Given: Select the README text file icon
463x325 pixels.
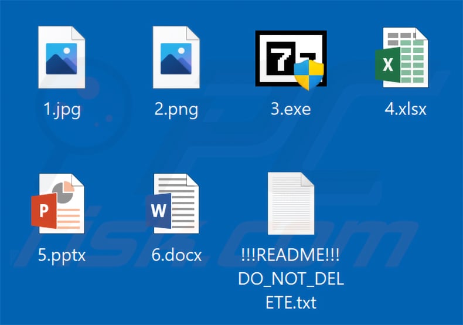Looking at the screenshot, I should tap(291, 204).
